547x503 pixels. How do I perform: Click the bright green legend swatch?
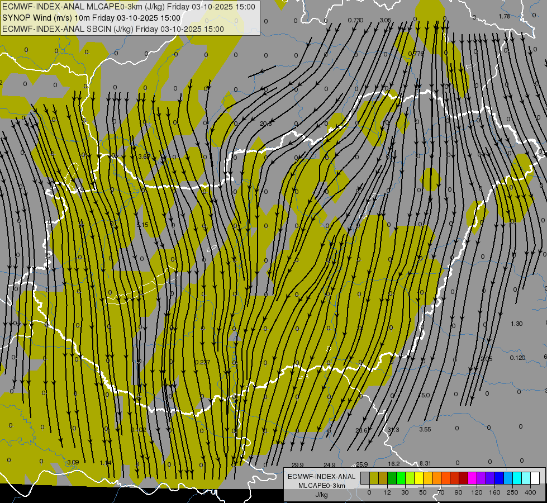pyautogui.click(x=401, y=478)
